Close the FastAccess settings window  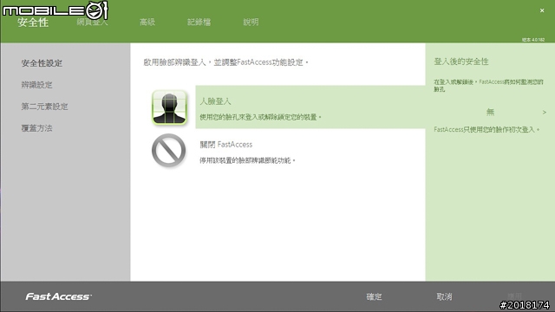542,10
